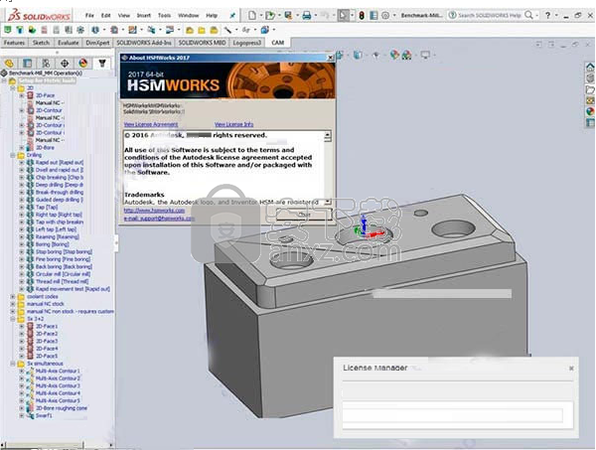
Task: Click the Home icon in task pane
Action: coord(590,68)
